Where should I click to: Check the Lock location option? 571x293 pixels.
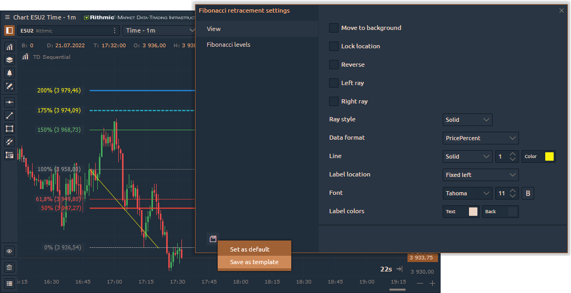pos(333,46)
